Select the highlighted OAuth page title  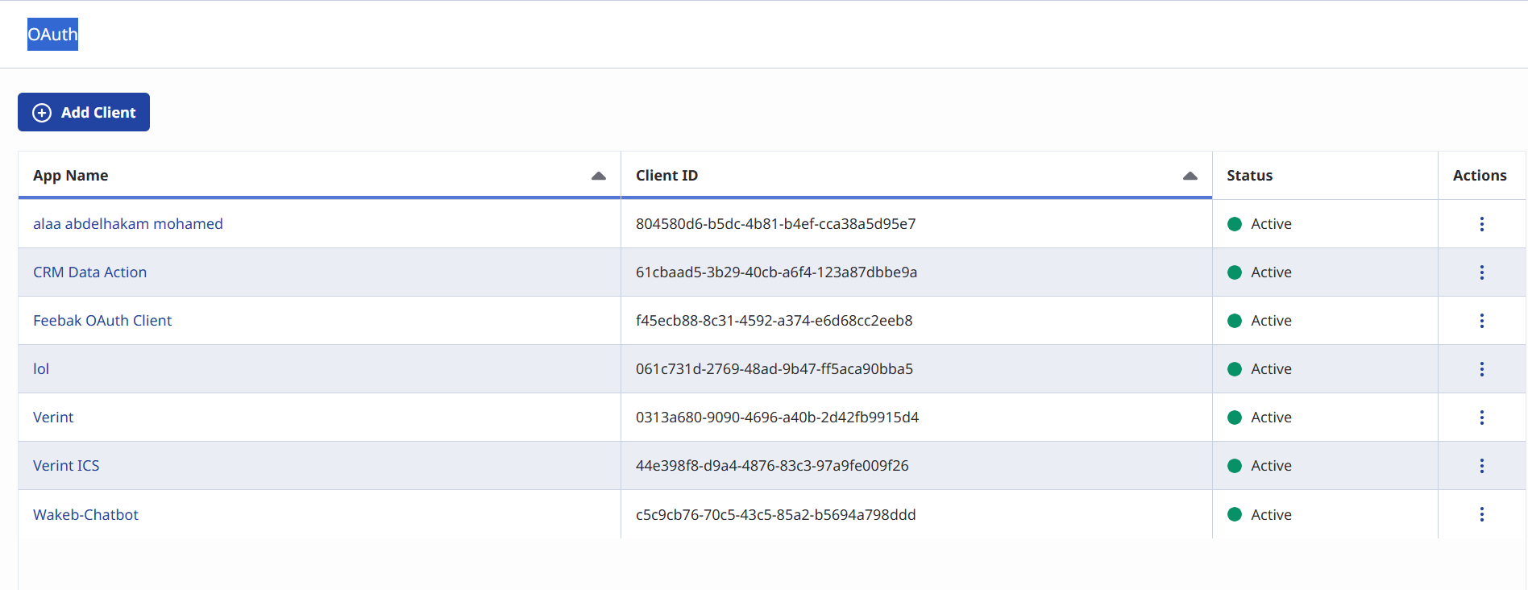[52, 35]
